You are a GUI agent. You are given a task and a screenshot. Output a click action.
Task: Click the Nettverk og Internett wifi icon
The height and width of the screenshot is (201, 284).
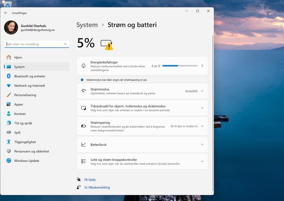coord(9,86)
